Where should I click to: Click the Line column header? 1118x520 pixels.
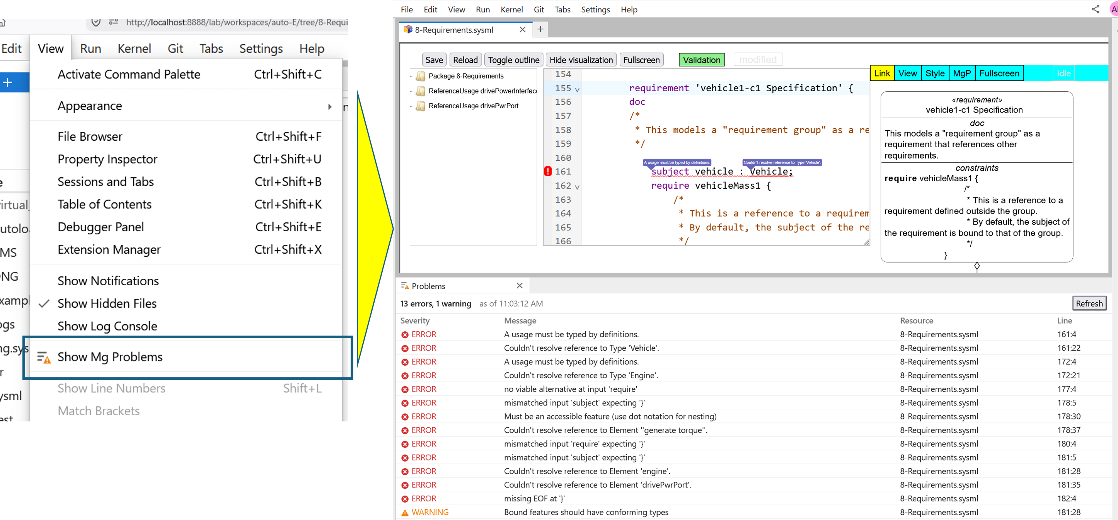pos(1064,321)
